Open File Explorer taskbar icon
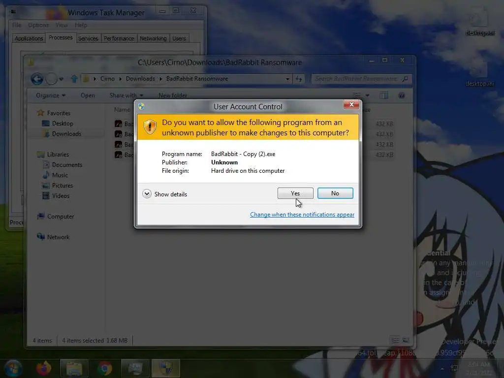This screenshot has width=504, height=378. pos(74,368)
